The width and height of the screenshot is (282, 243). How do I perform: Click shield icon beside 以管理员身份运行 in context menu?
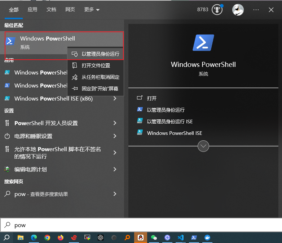74,54
